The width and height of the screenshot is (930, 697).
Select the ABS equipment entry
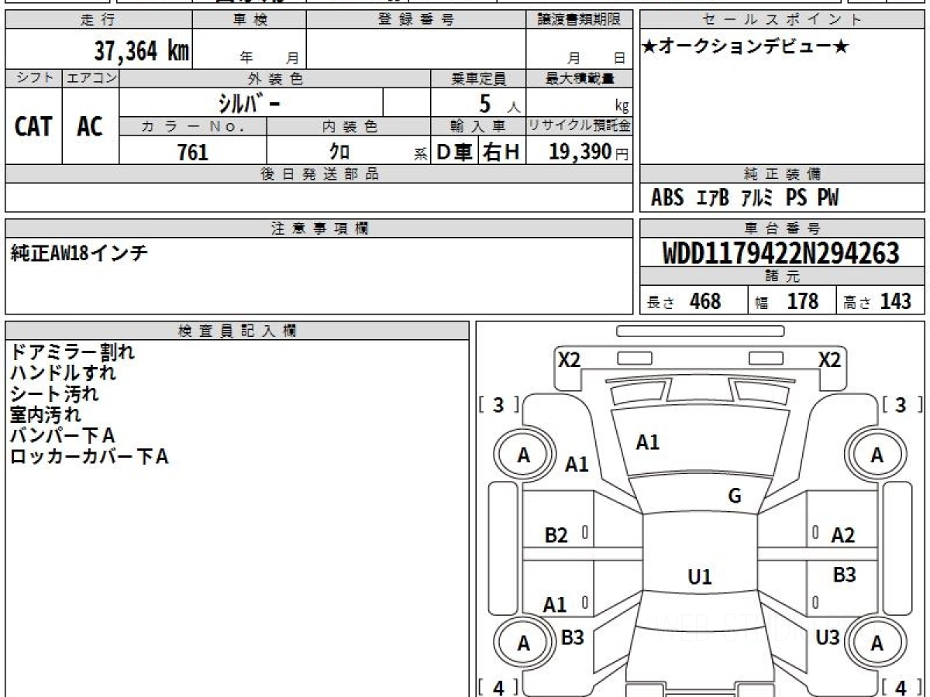click(666, 198)
